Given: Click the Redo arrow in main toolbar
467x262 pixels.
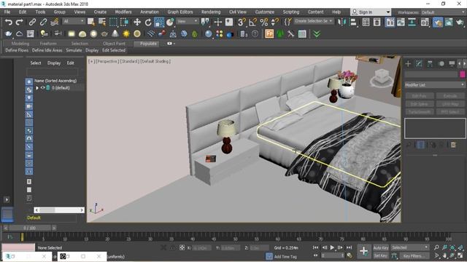Looking at the screenshot, I should pos(20,22).
